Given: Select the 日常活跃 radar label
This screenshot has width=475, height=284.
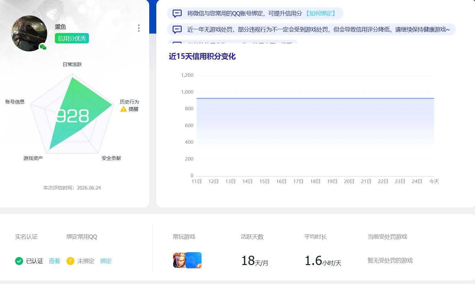Looking at the screenshot, I should 72,65.
